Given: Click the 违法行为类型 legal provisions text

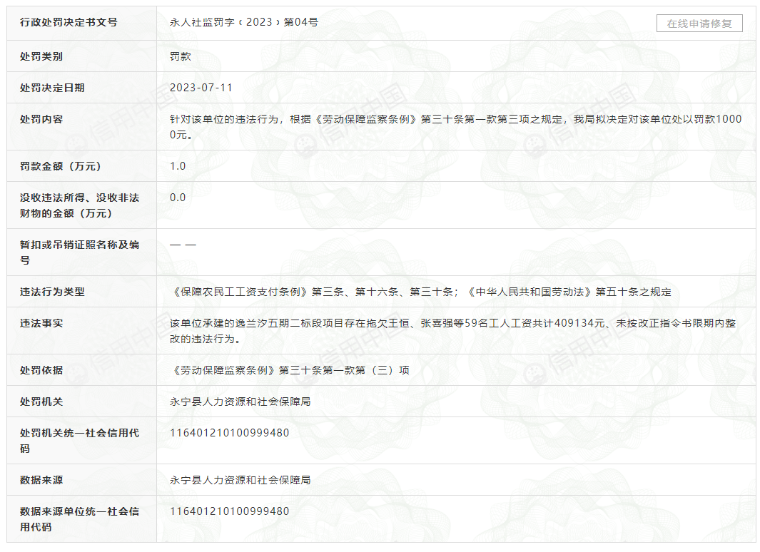Looking at the screenshot, I should (x=420, y=292).
